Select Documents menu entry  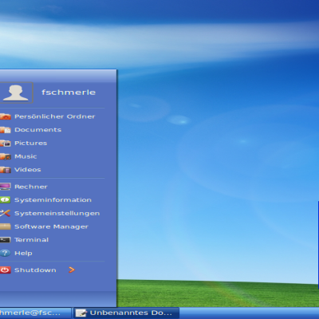(38, 130)
